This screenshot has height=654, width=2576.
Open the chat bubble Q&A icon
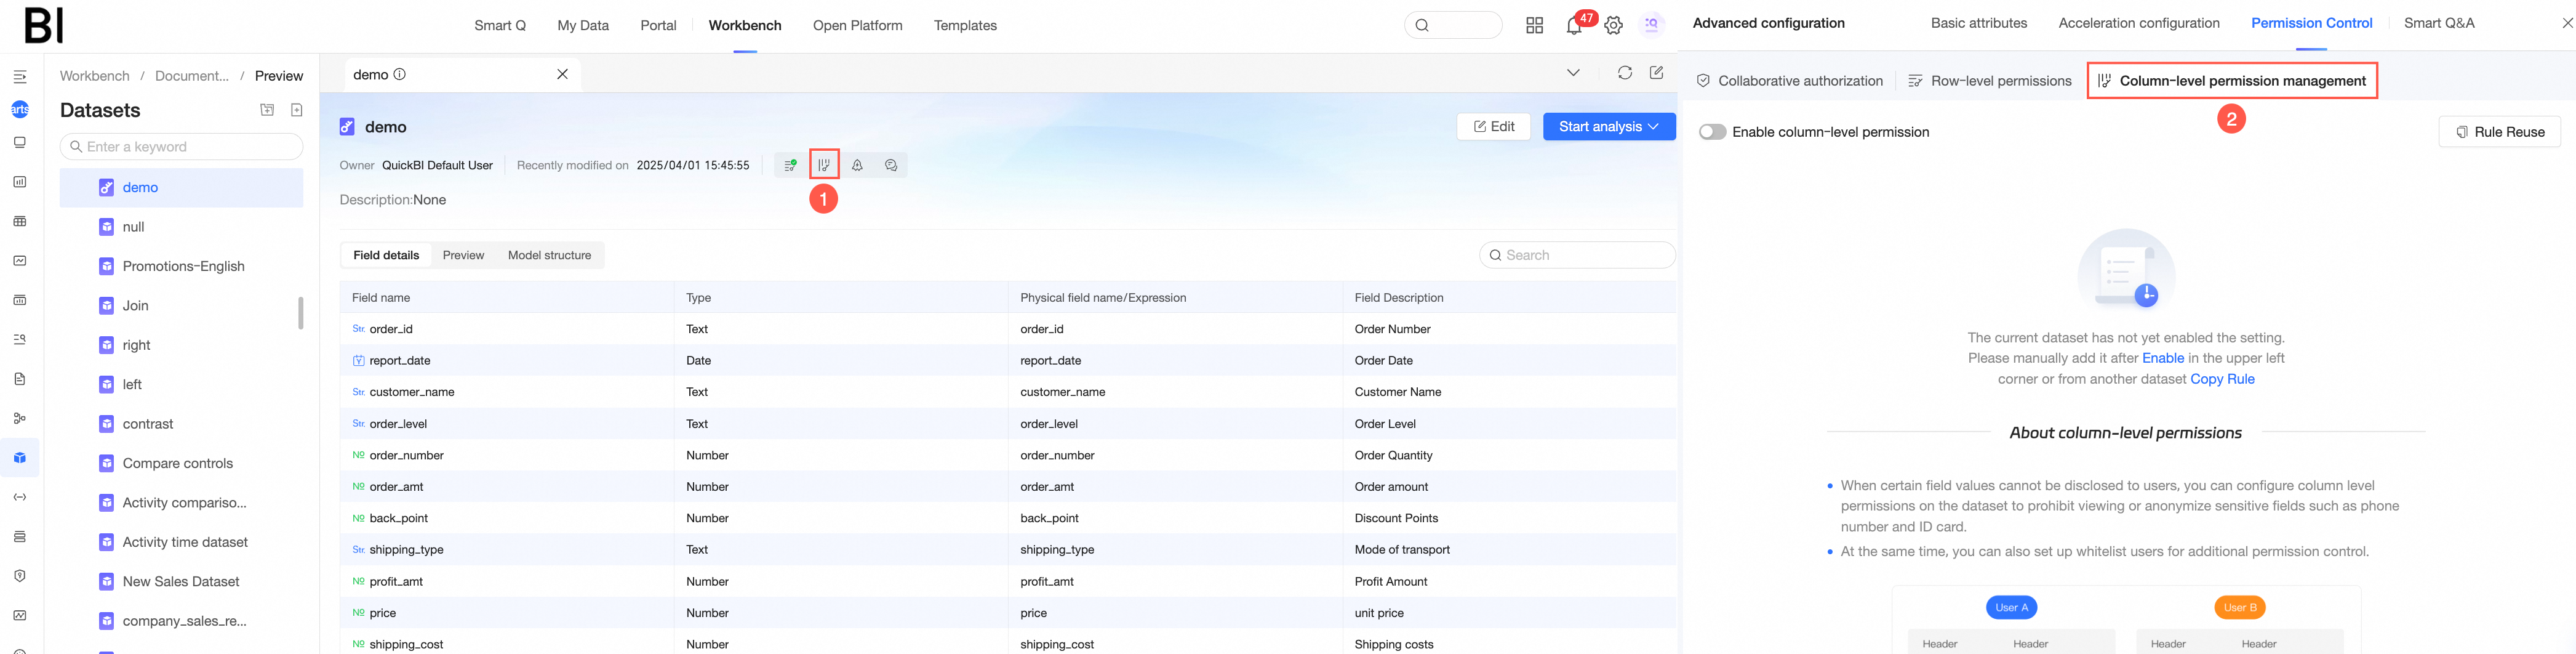[x=891, y=166]
